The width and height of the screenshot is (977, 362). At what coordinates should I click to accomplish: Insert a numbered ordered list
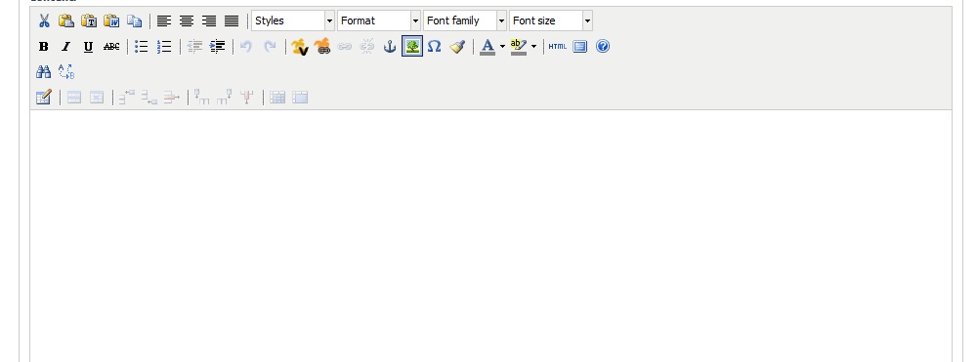point(164,46)
